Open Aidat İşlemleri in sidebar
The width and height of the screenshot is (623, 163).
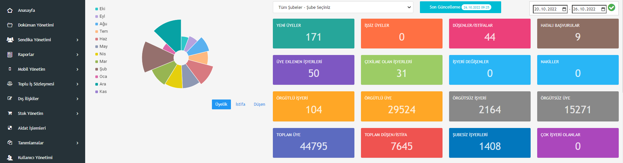click(x=31, y=128)
